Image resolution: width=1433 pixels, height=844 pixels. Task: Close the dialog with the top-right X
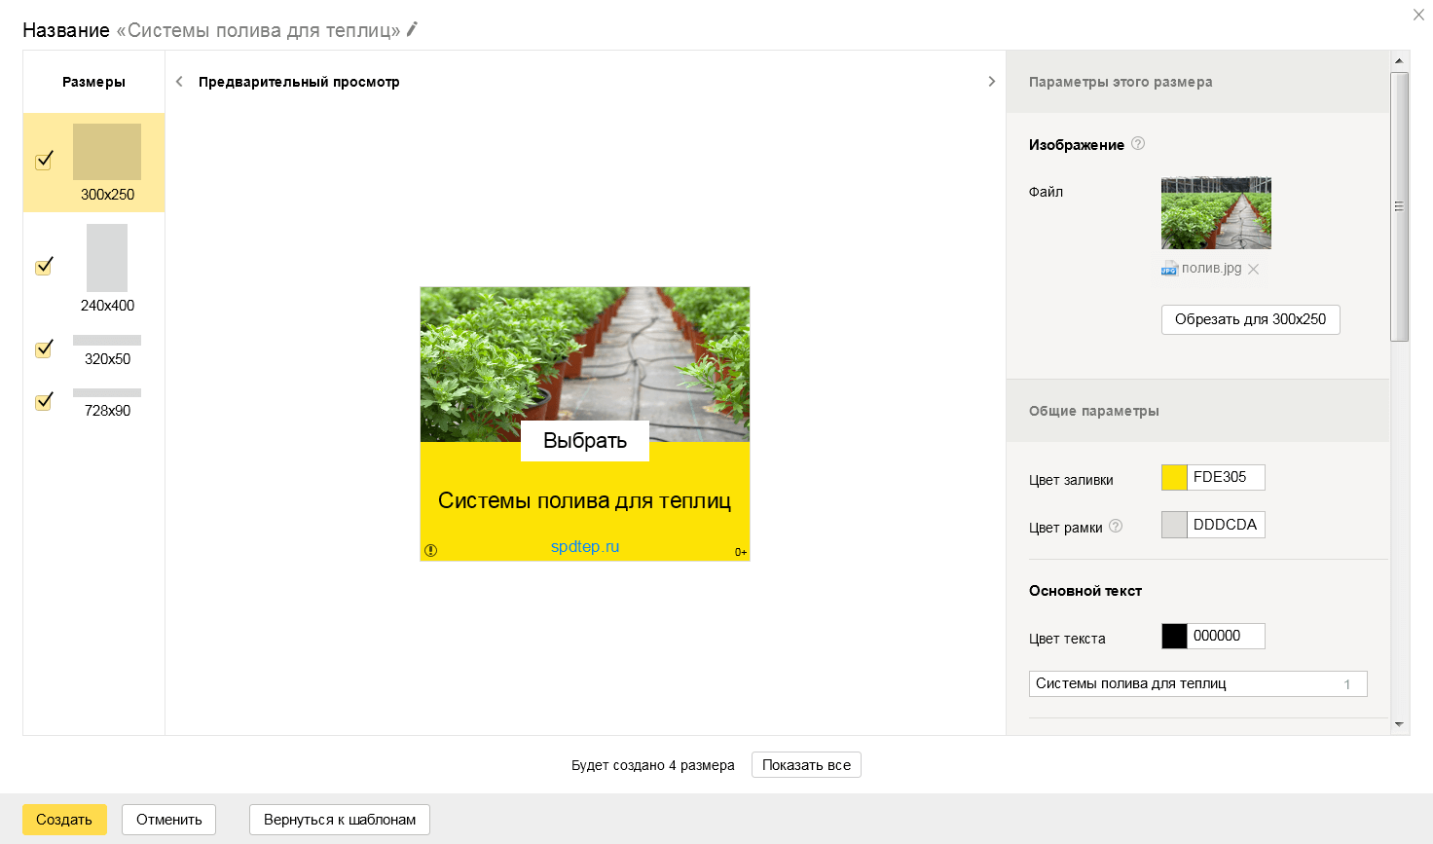pos(1418,15)
